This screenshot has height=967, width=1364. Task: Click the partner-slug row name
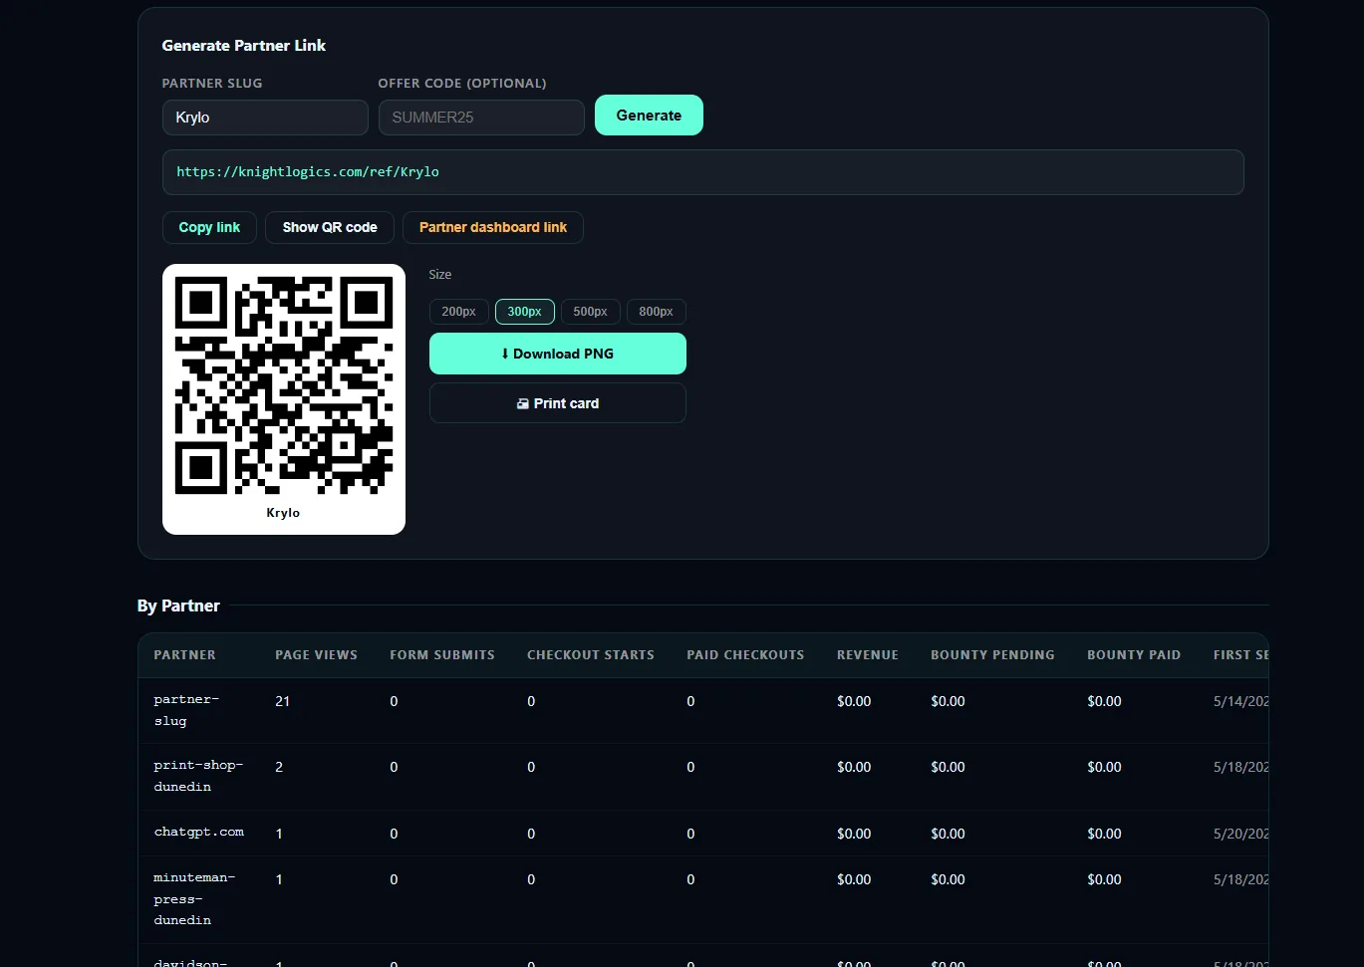coord(186,710)
